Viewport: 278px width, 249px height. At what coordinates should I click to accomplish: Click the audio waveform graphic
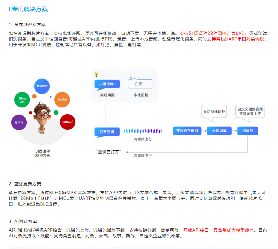click(143, 131)
